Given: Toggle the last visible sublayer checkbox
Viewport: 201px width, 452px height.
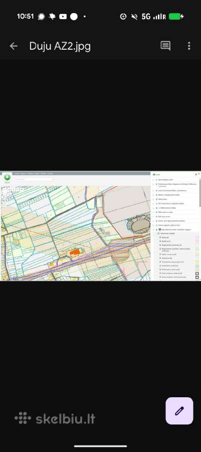Looking at the screenshot, I should tap(160, 277).
